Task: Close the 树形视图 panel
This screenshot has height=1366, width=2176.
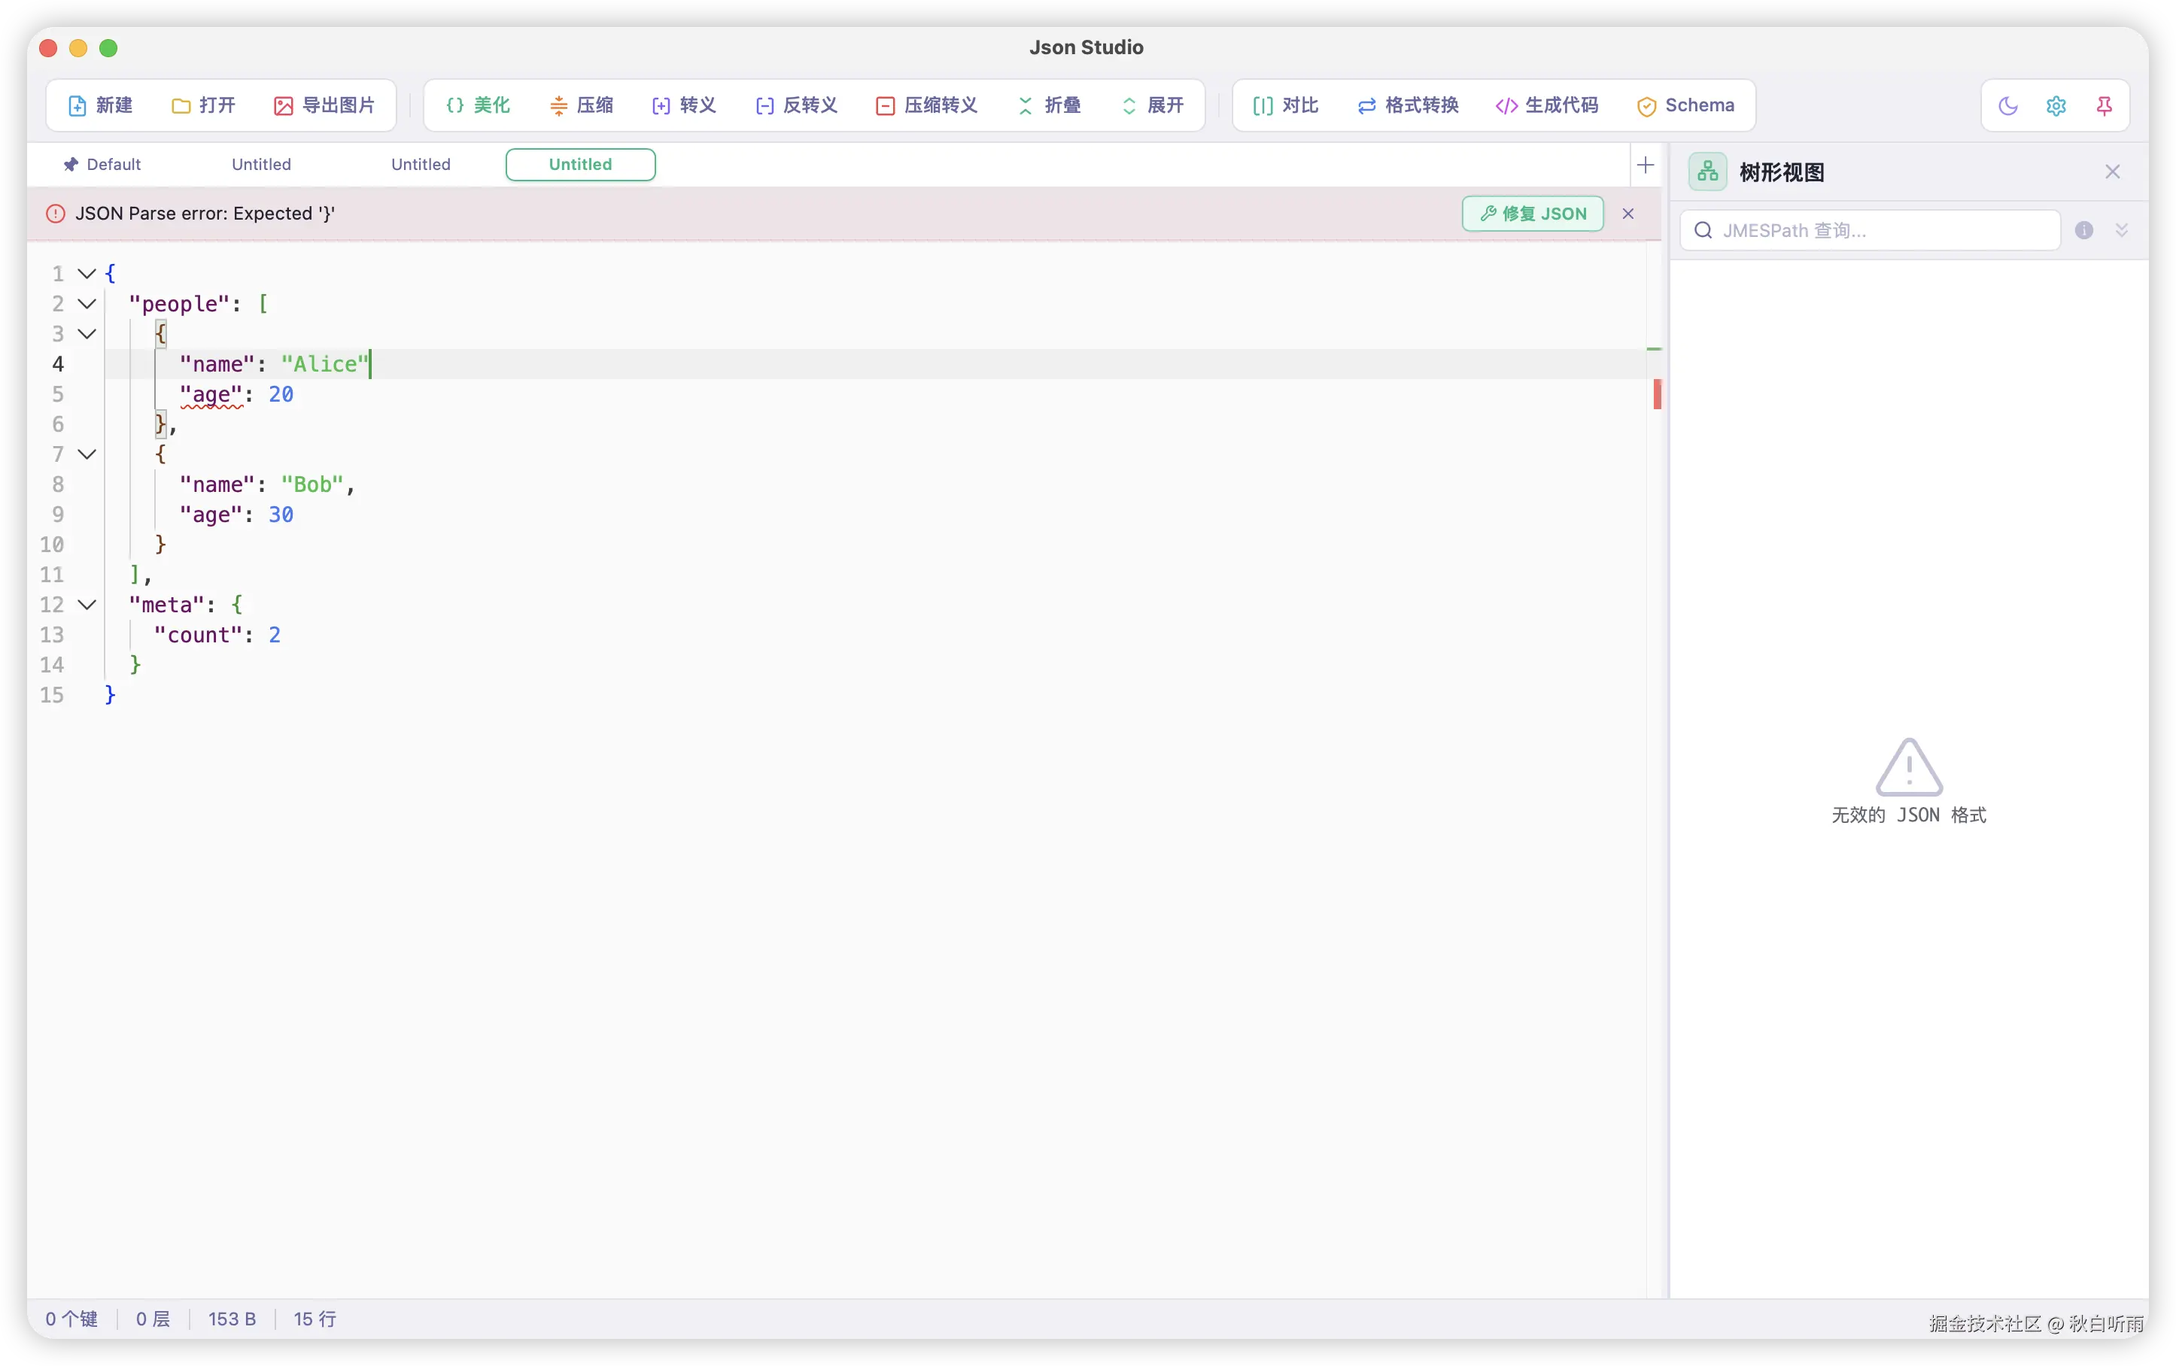Action: [x=2113, y=172]
